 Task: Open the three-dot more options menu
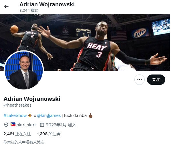click(140, 80)
